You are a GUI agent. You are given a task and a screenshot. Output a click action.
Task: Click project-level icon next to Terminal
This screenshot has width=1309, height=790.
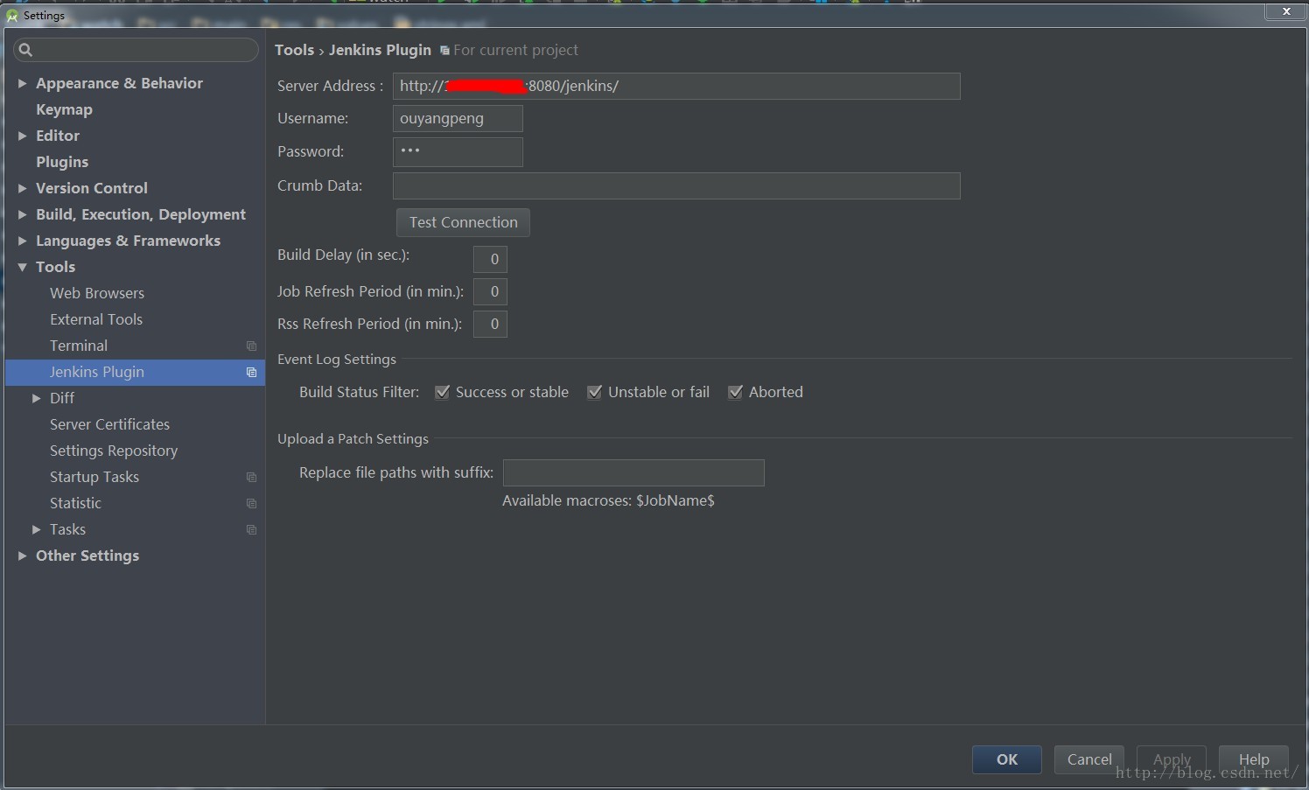(x=251, y=346)
